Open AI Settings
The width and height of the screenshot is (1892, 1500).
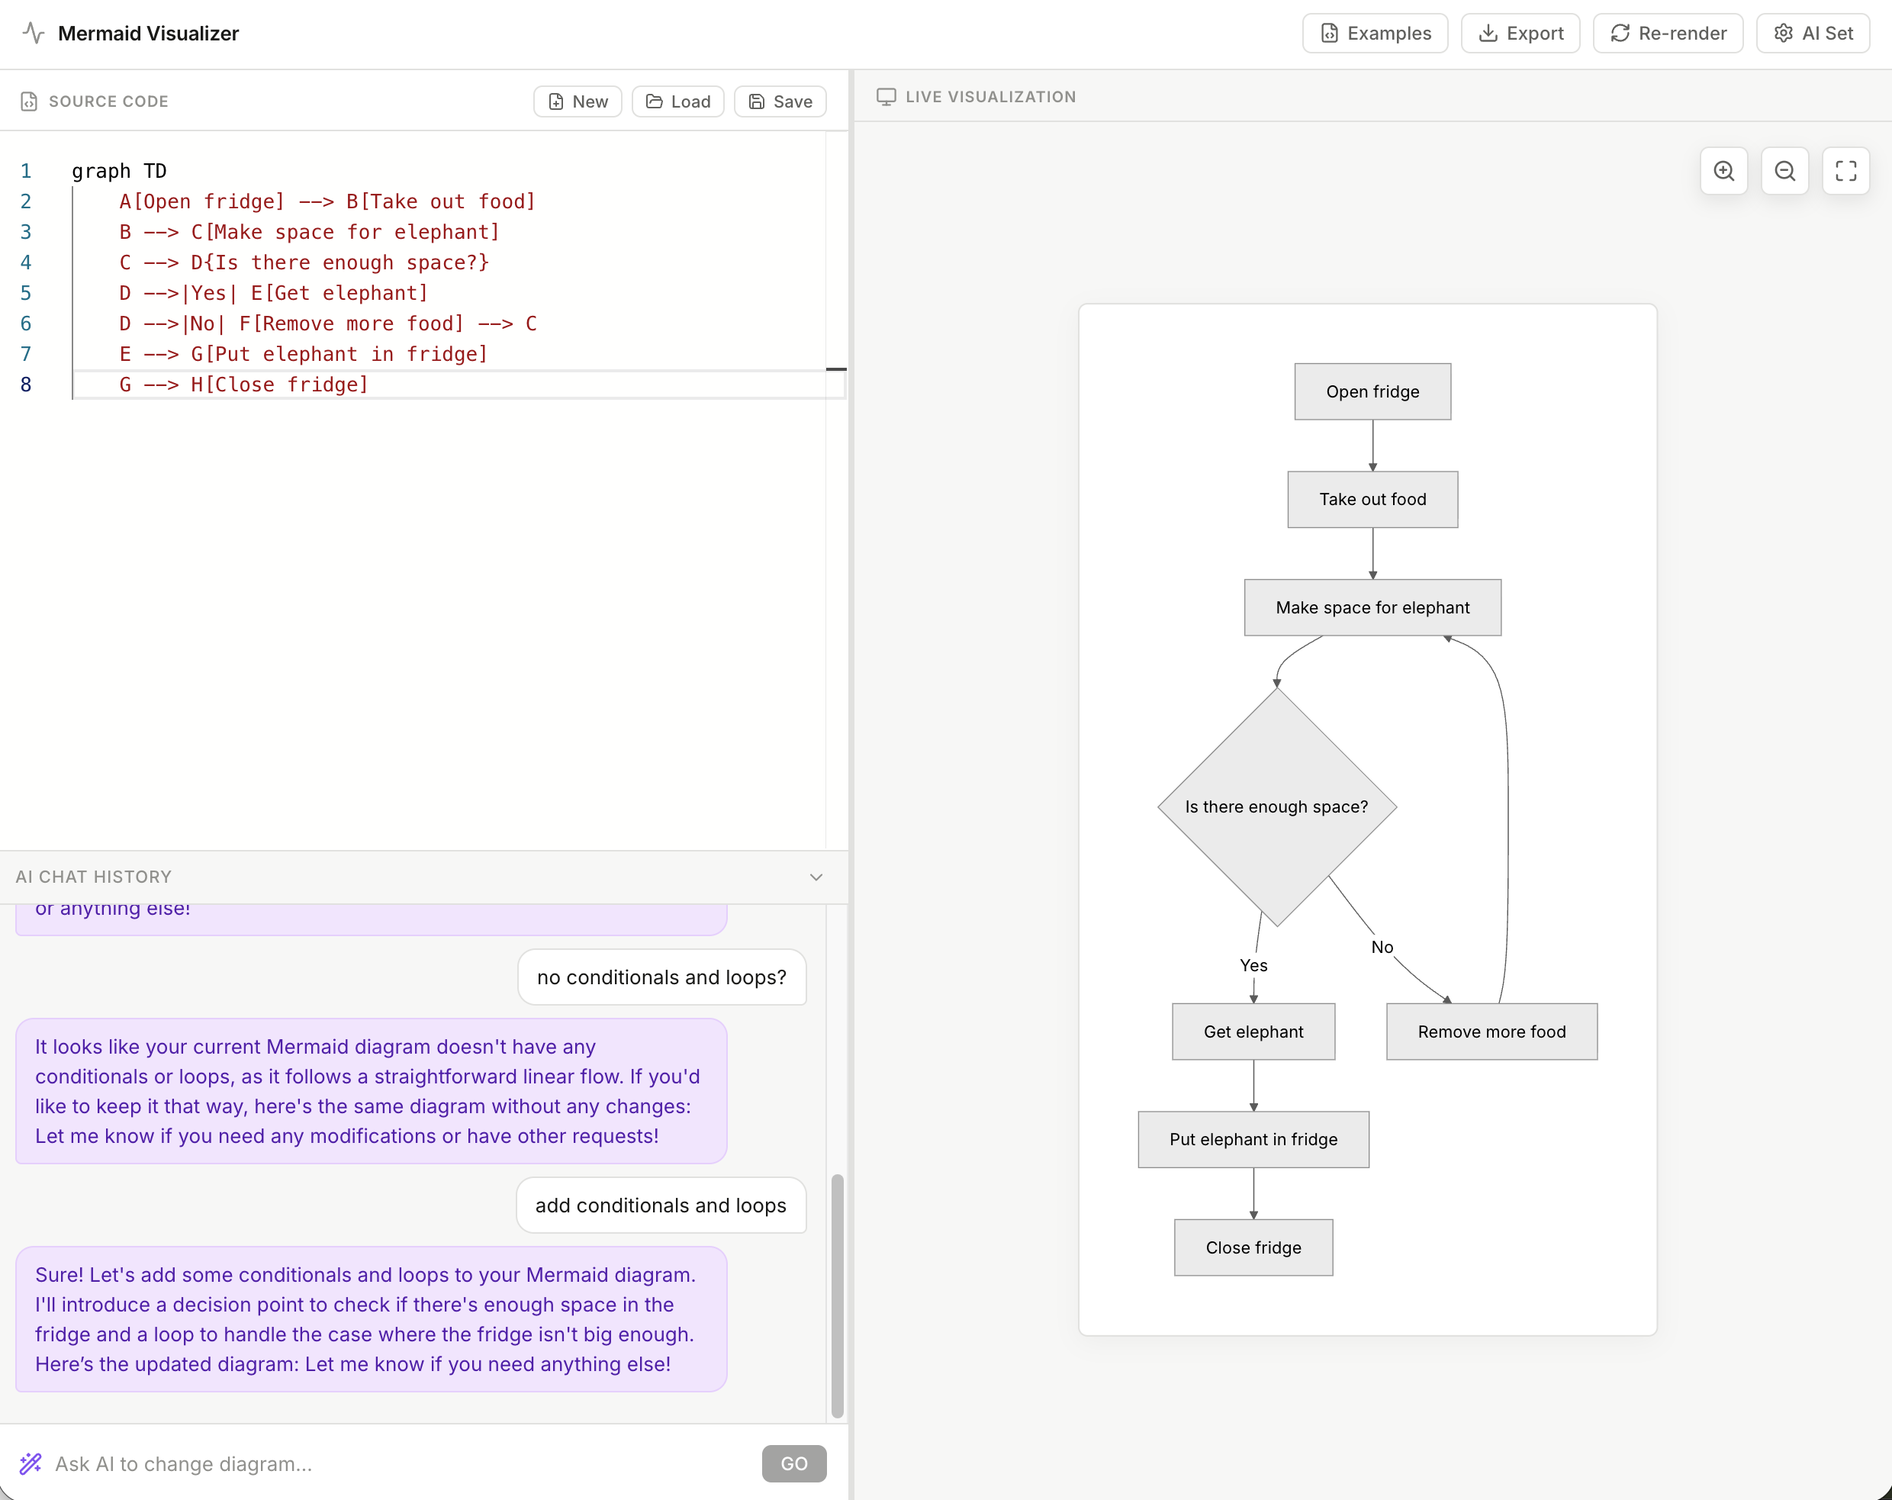coord(1813,34)
